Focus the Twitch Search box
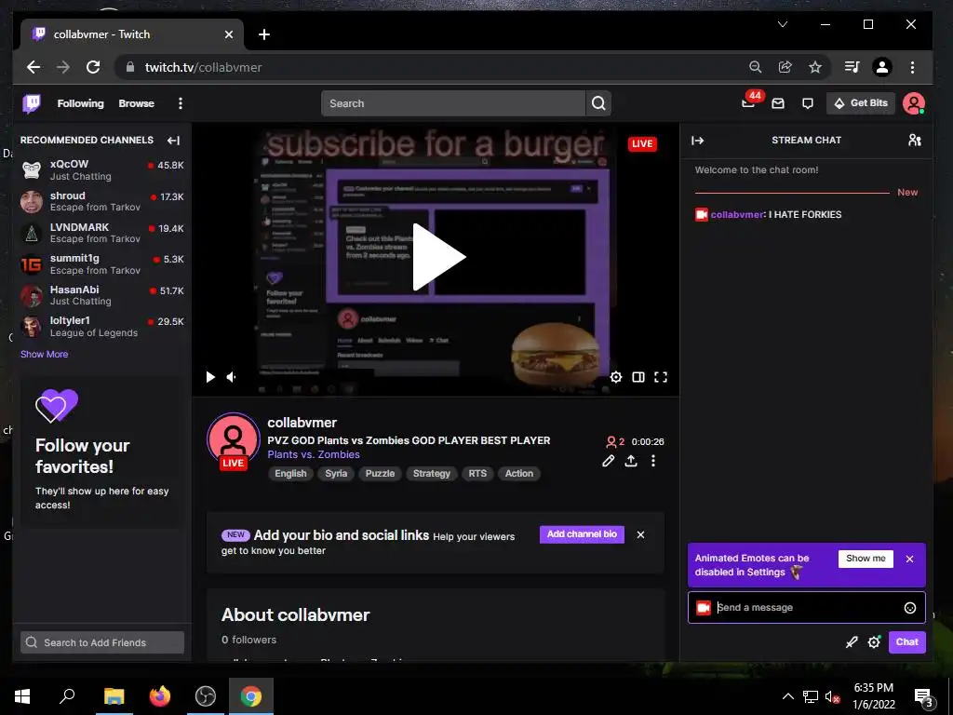 click(x=453, y=103)
